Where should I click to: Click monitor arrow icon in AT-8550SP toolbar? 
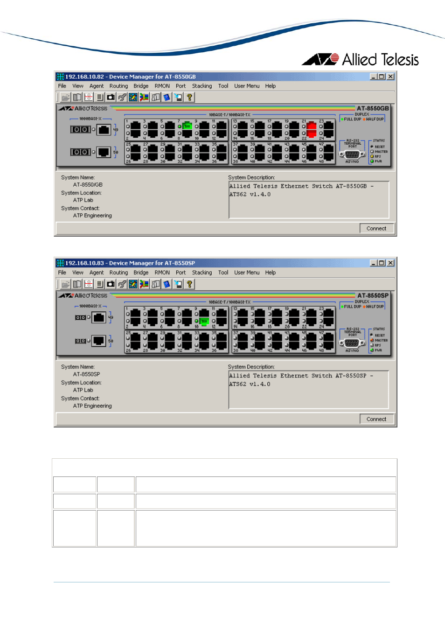pyautogui.click(x=178, y=284)
